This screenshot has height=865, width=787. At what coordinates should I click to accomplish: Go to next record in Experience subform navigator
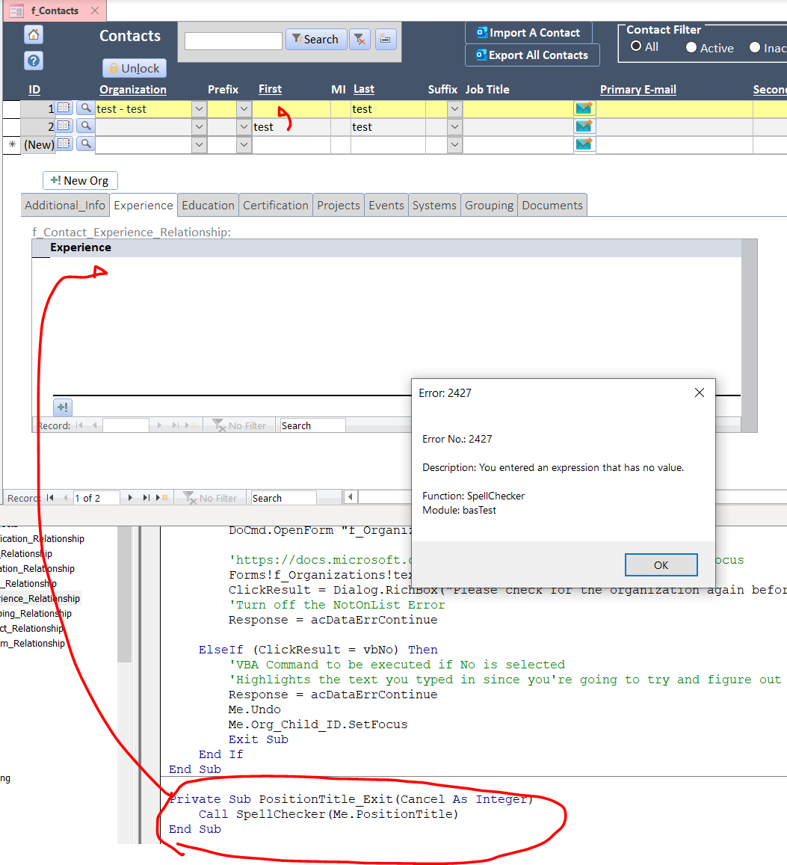point(159,425)
